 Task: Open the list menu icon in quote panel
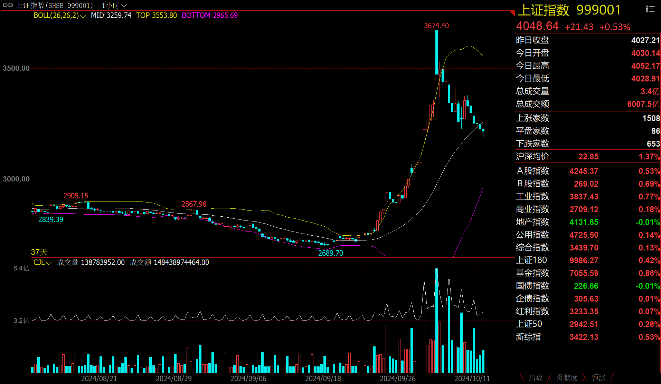click(x=650, y=9)
